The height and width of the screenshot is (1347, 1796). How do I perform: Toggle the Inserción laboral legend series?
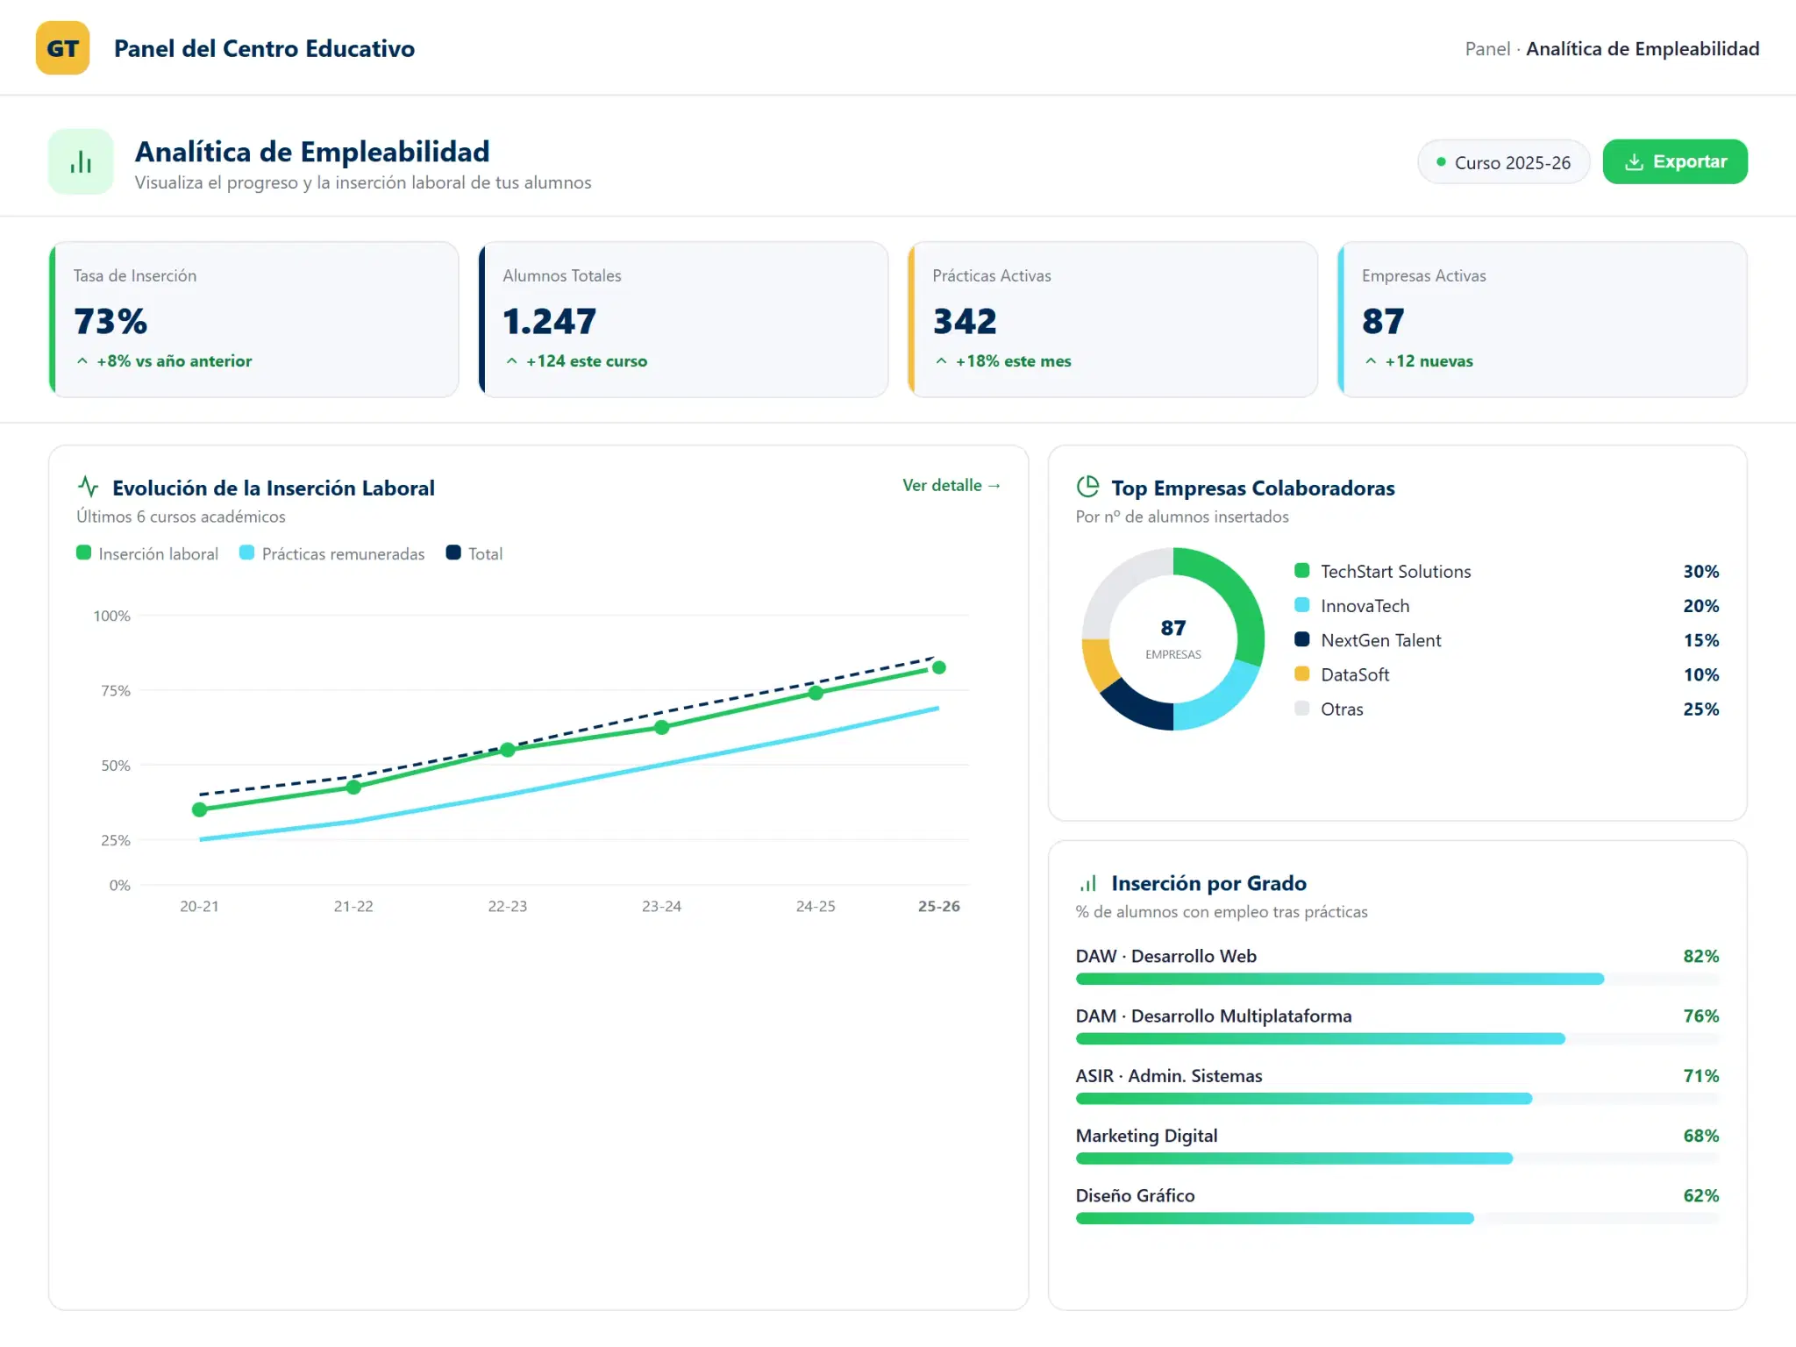147,553
